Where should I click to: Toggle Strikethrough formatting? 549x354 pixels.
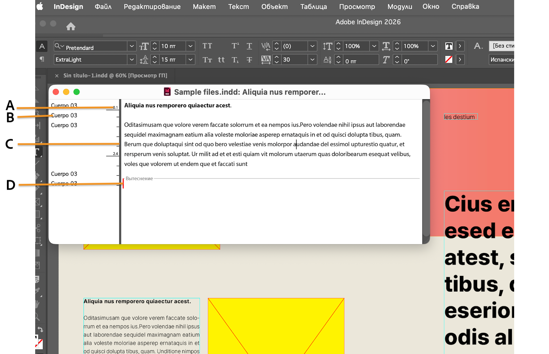click(249, 60)
